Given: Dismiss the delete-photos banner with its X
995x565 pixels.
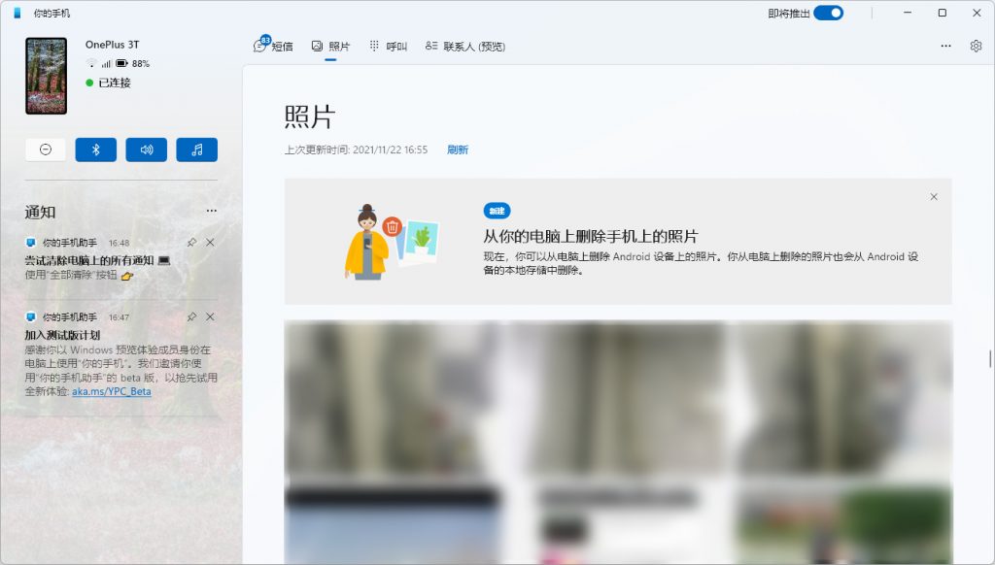Looking at the screenshot, I should click(x=934, y=196).
